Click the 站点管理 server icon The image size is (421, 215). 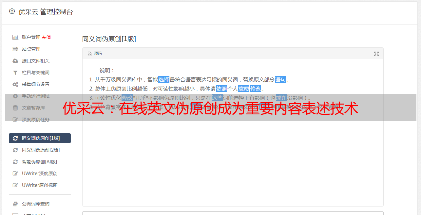(15, 49)
